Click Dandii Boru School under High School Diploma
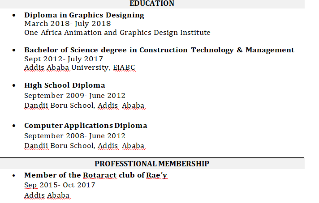This screenshot has width=319, height=203. pos(59,106)
